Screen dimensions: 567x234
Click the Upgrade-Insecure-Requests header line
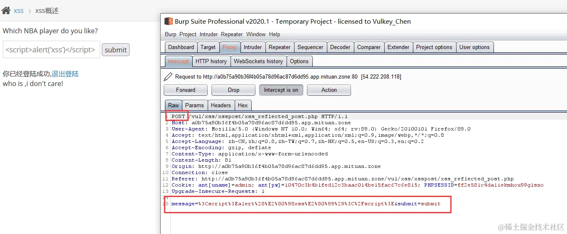(218, 192)
